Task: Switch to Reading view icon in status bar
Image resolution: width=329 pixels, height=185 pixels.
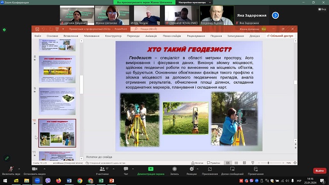Action: coord(244,163)
